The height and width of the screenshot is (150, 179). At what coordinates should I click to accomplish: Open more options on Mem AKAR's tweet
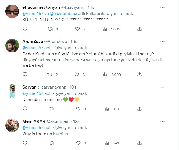pos(163,121)
